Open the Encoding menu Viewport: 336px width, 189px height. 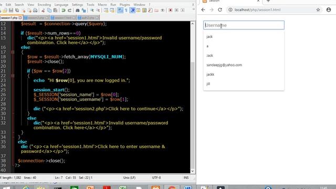pyautogui.click(x=44, y=5)
